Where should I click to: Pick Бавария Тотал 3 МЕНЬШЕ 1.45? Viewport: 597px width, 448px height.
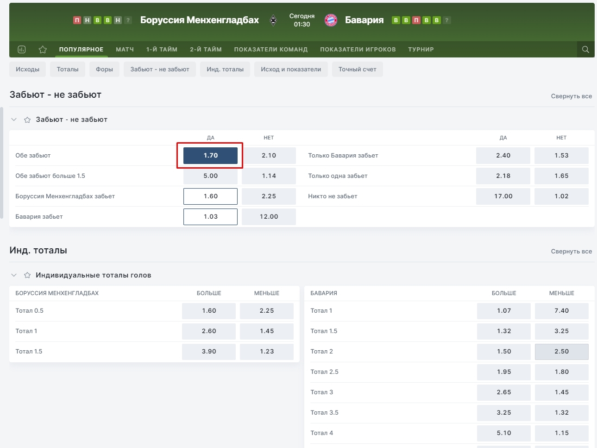(x=562, y=392)
